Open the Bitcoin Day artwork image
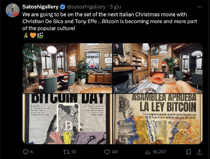210x159 pixels. (67, 119)
